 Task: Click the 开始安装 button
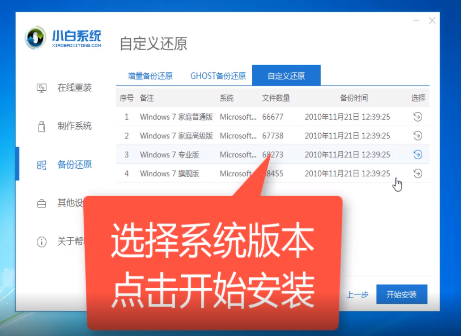(x=401, y=294)
